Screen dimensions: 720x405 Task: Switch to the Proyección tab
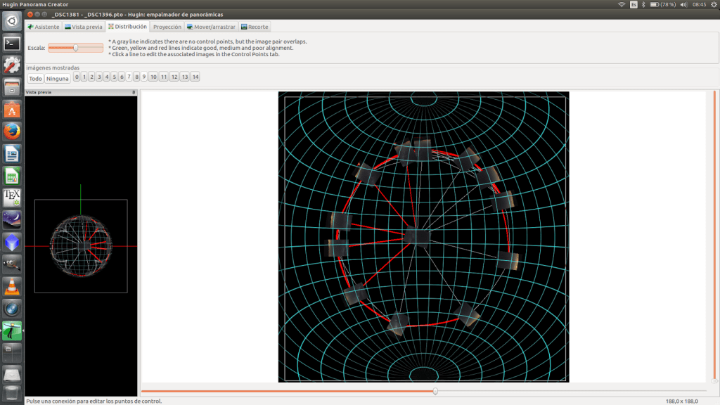[x=167, y=27]
